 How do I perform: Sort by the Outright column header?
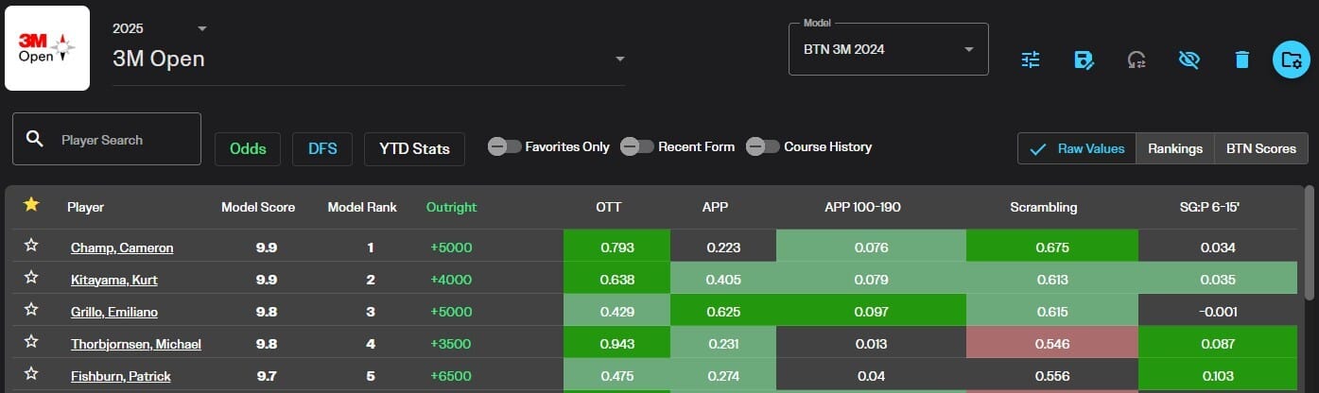(x=452, y=207)
